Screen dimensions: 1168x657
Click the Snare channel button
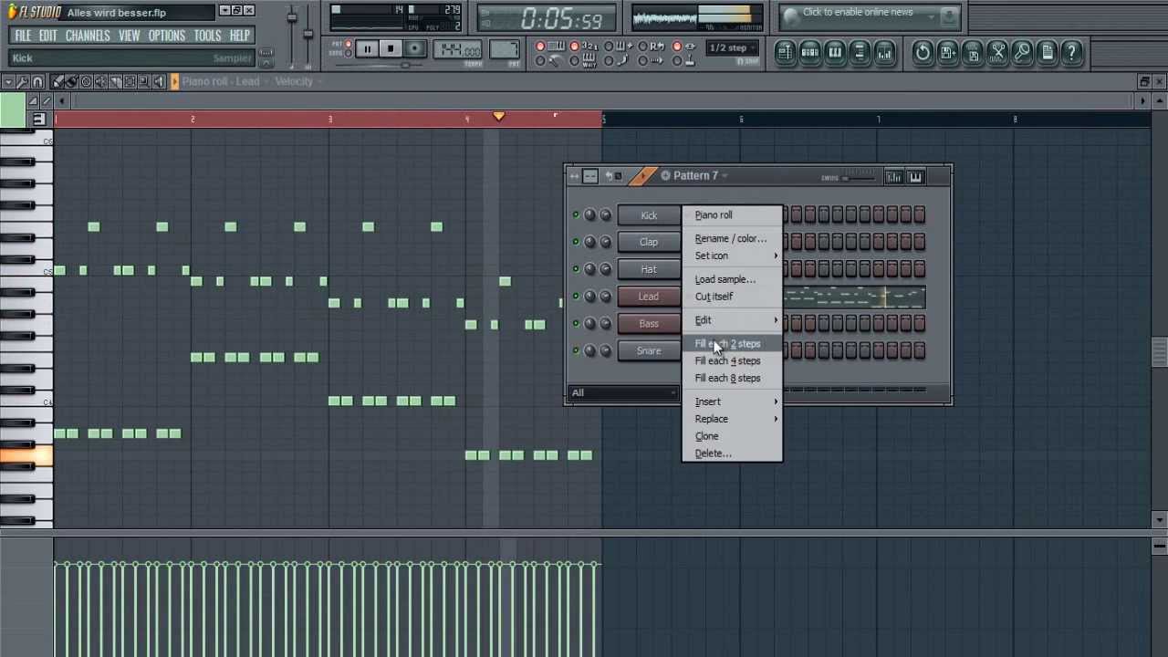649,350
